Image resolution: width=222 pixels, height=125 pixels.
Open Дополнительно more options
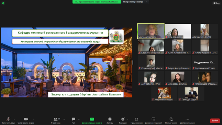pyautogui.click(x=187, y=121)
